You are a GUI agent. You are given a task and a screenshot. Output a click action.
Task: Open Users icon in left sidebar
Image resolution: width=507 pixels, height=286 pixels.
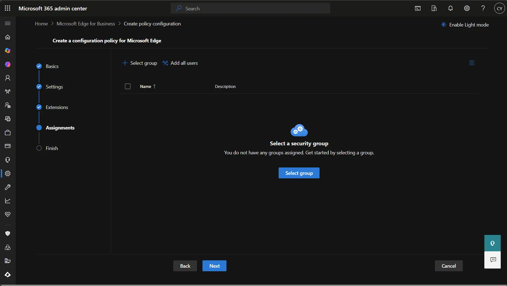pos(8,78)
